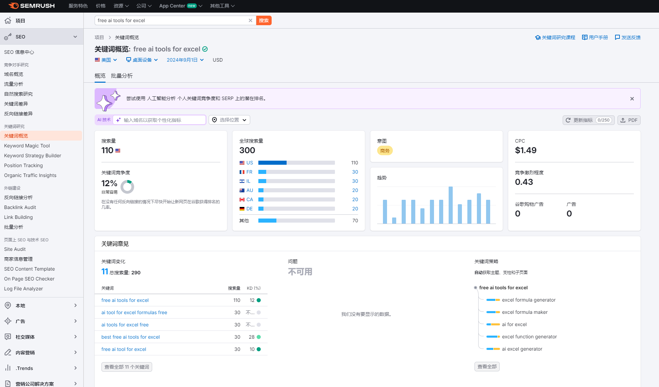Select the 概览 tab
The height and width of the screenshot is (387, 659).
tap(100, 76)
